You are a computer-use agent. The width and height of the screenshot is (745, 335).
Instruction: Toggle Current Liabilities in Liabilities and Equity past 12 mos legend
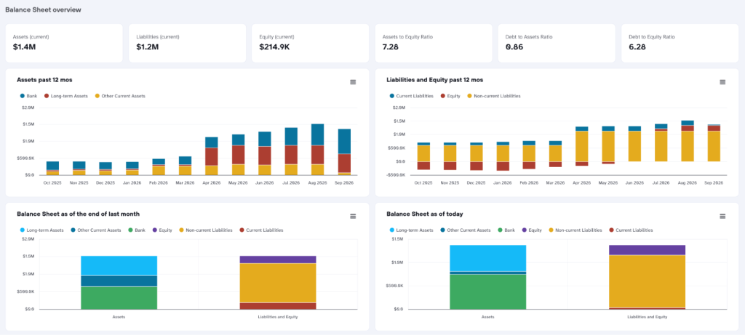(412, 96)
